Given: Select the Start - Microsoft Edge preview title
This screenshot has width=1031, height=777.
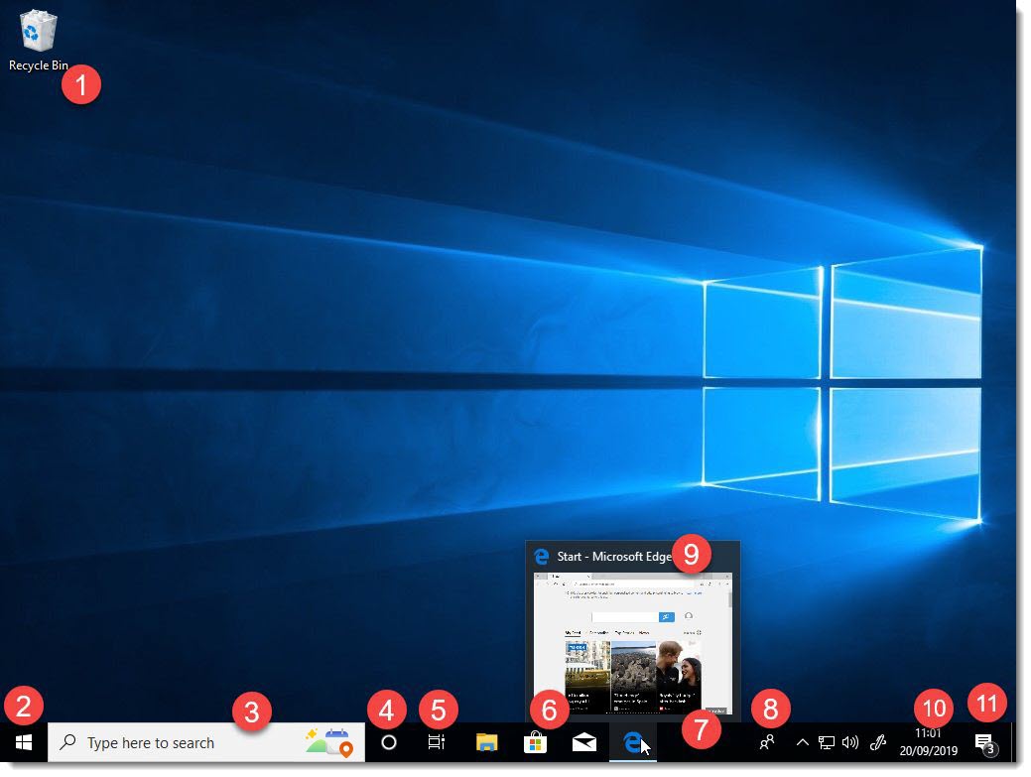Looking at the screenshot, I should click(x=615, y=555).
